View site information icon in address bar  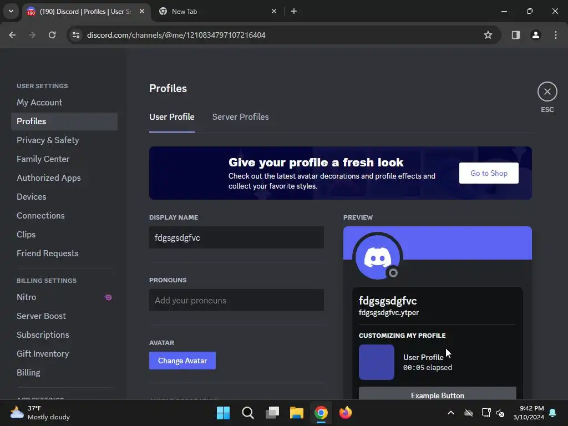coord(76,35)
